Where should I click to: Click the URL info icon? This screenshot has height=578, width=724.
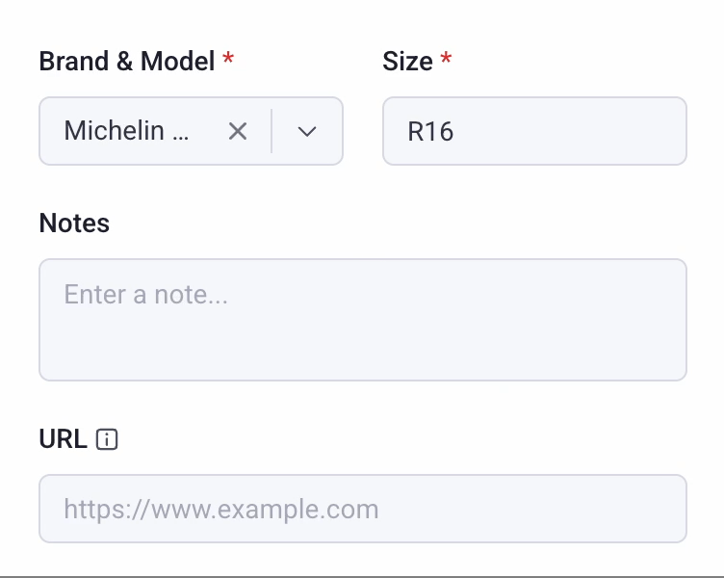click(x=107, y=439)
